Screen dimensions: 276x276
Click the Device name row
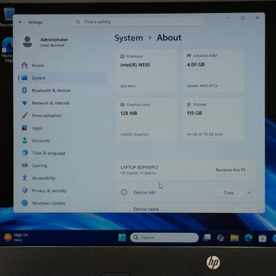[186, 209]
